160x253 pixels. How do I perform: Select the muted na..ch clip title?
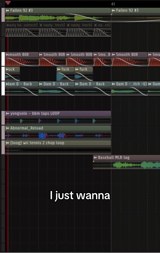coord(104,25)
